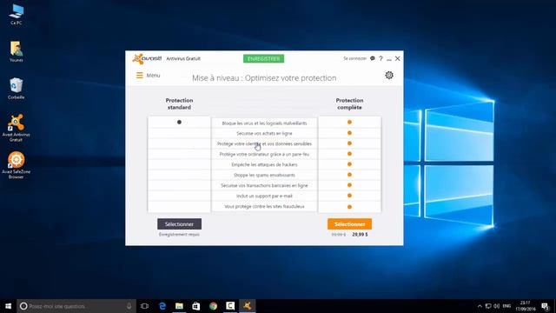Open the hamburger Menu

[148, 76]
